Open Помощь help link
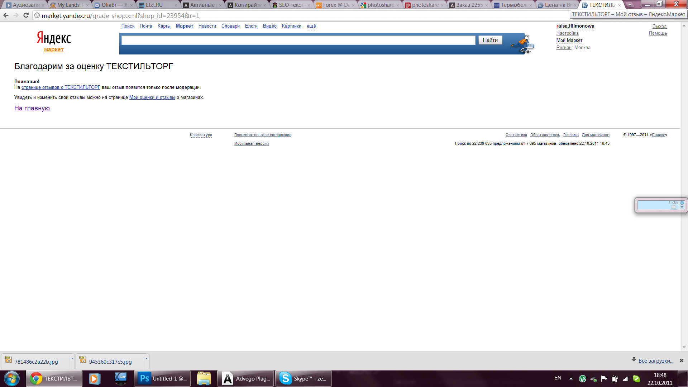 click(x=658, y=33)
